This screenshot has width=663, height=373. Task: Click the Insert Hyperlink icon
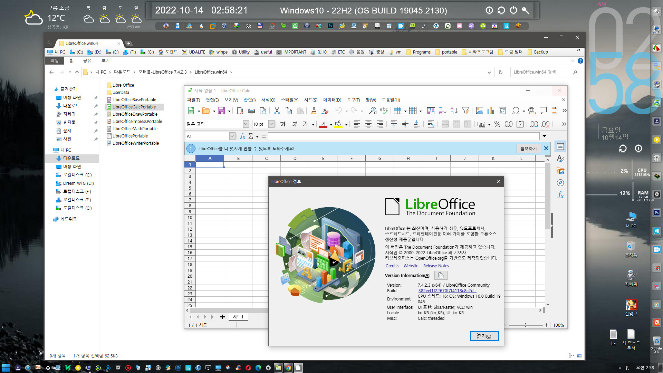532,111
